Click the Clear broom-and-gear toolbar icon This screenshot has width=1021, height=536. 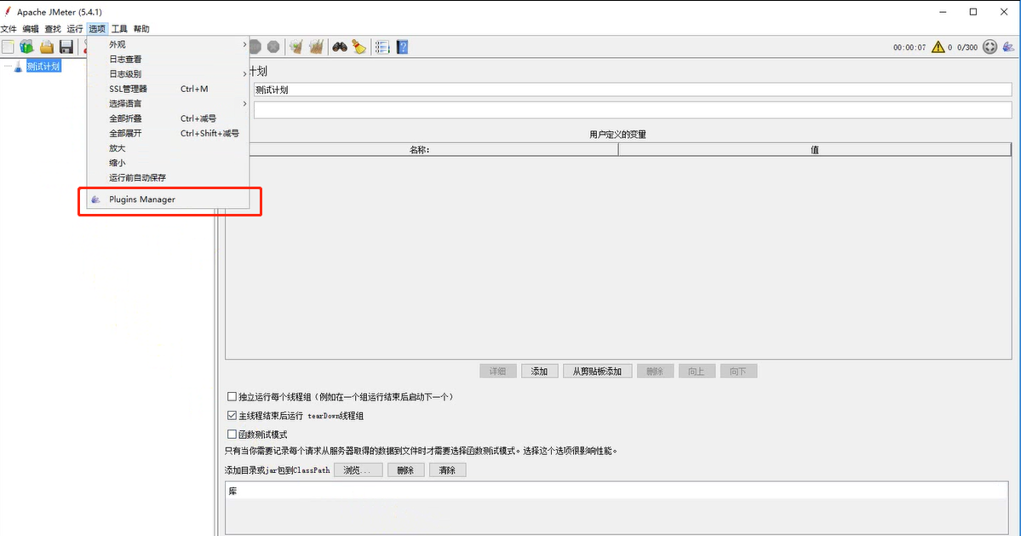pos(296,47)
